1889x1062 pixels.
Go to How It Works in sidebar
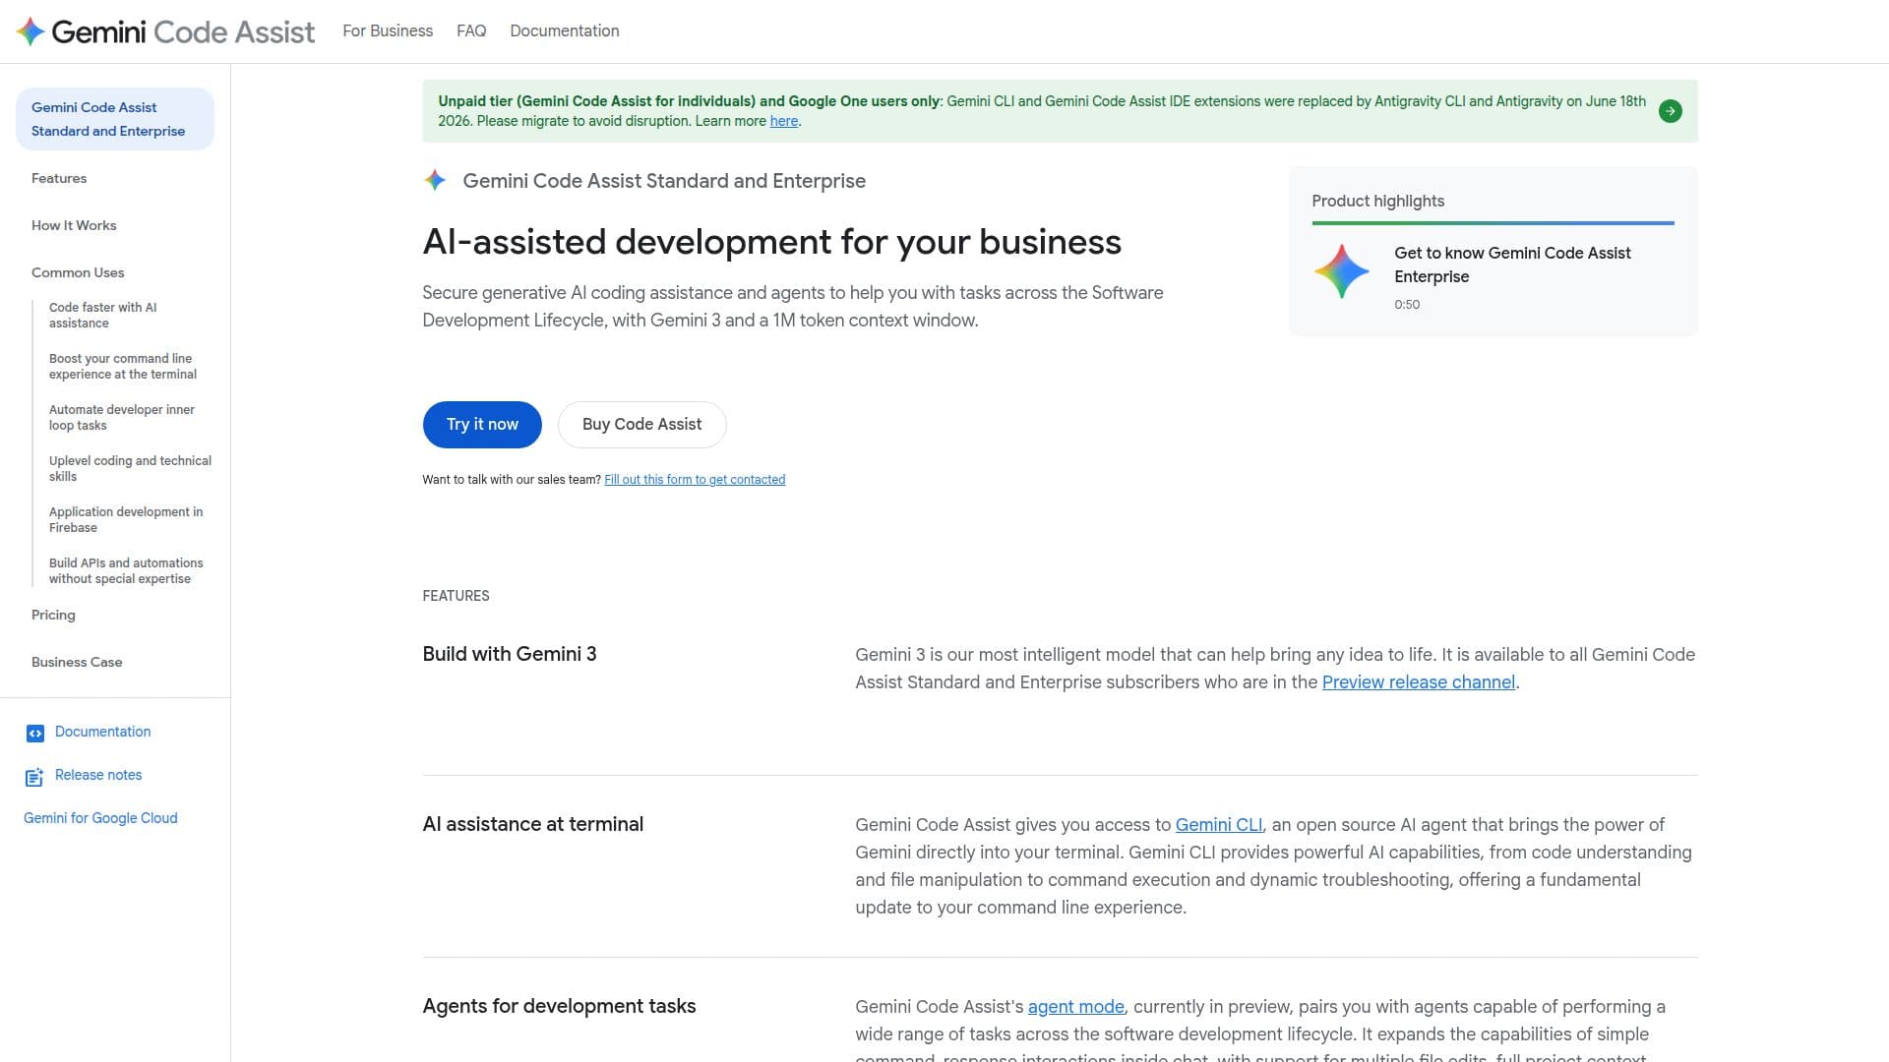click(x=74, y=225)
